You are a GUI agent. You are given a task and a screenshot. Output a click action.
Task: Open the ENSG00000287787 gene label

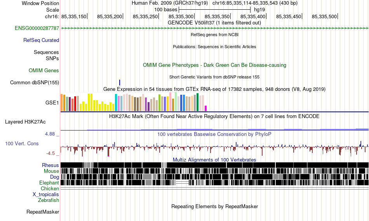pyautogui.click(x=37, y=28)
